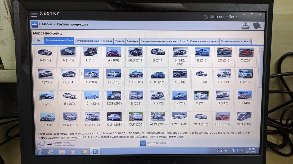This screenshot has width=293, height=164.
Task: Open the X 290 AMG model
Action: [179, 120]
